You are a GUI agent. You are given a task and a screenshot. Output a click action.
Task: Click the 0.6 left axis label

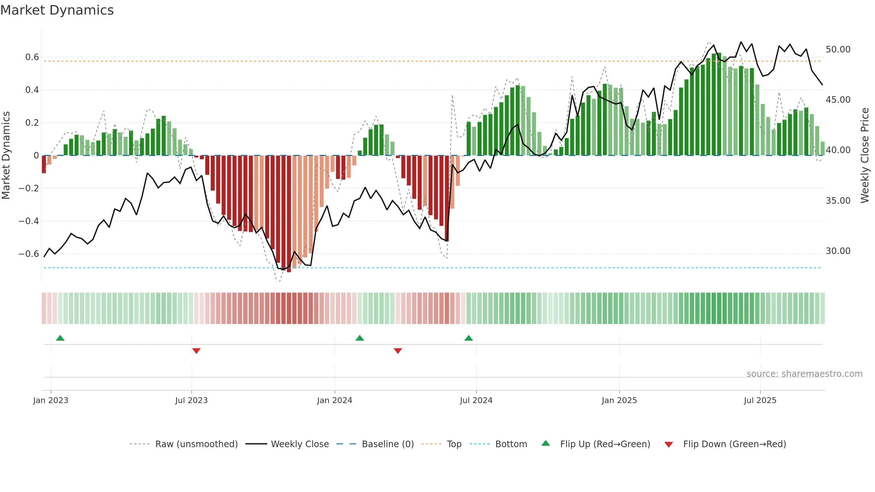(x=32, y=57)
